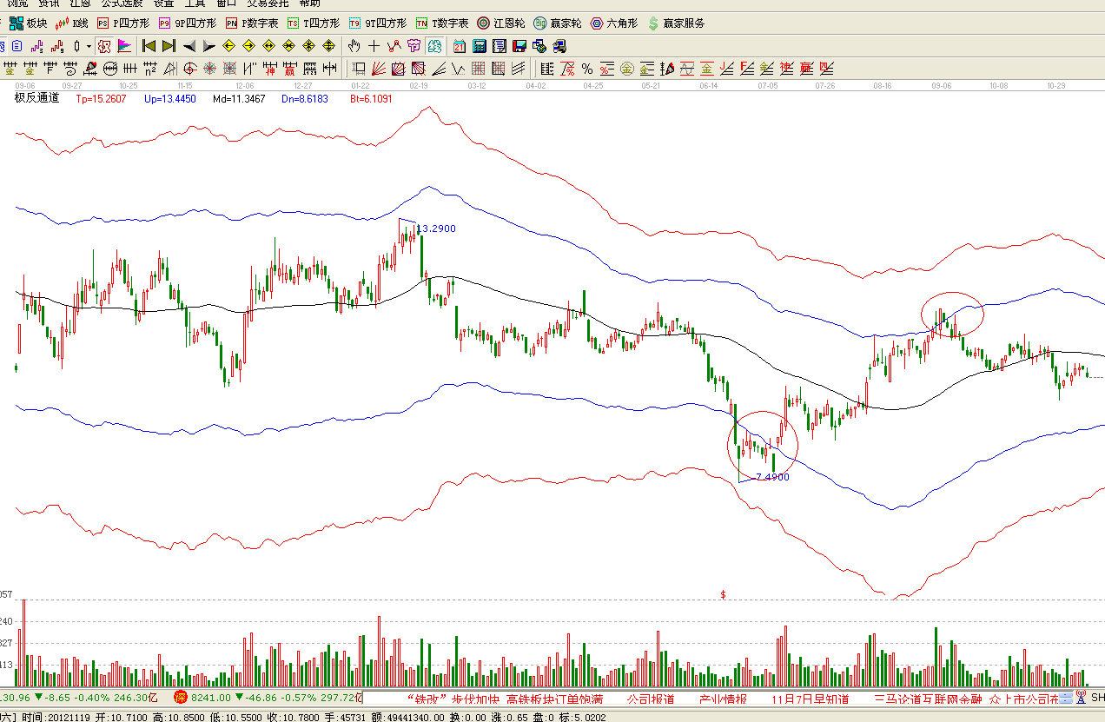Expand the candlestick type dropdown arrow
Viewport: 1105px width, 722px height.
pyautogui.click(x=89, y=46)
